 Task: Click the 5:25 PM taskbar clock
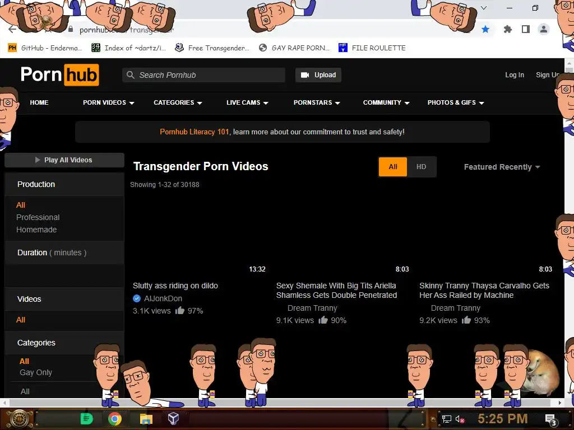pos(503,419)
